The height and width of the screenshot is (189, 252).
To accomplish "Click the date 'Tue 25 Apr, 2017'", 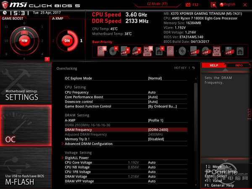I will (47, 13).
